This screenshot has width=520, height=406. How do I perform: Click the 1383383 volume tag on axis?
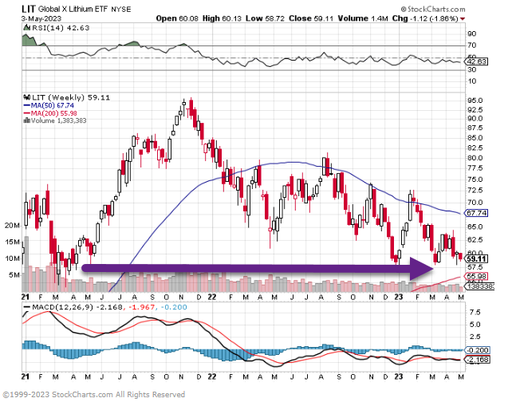480,286
